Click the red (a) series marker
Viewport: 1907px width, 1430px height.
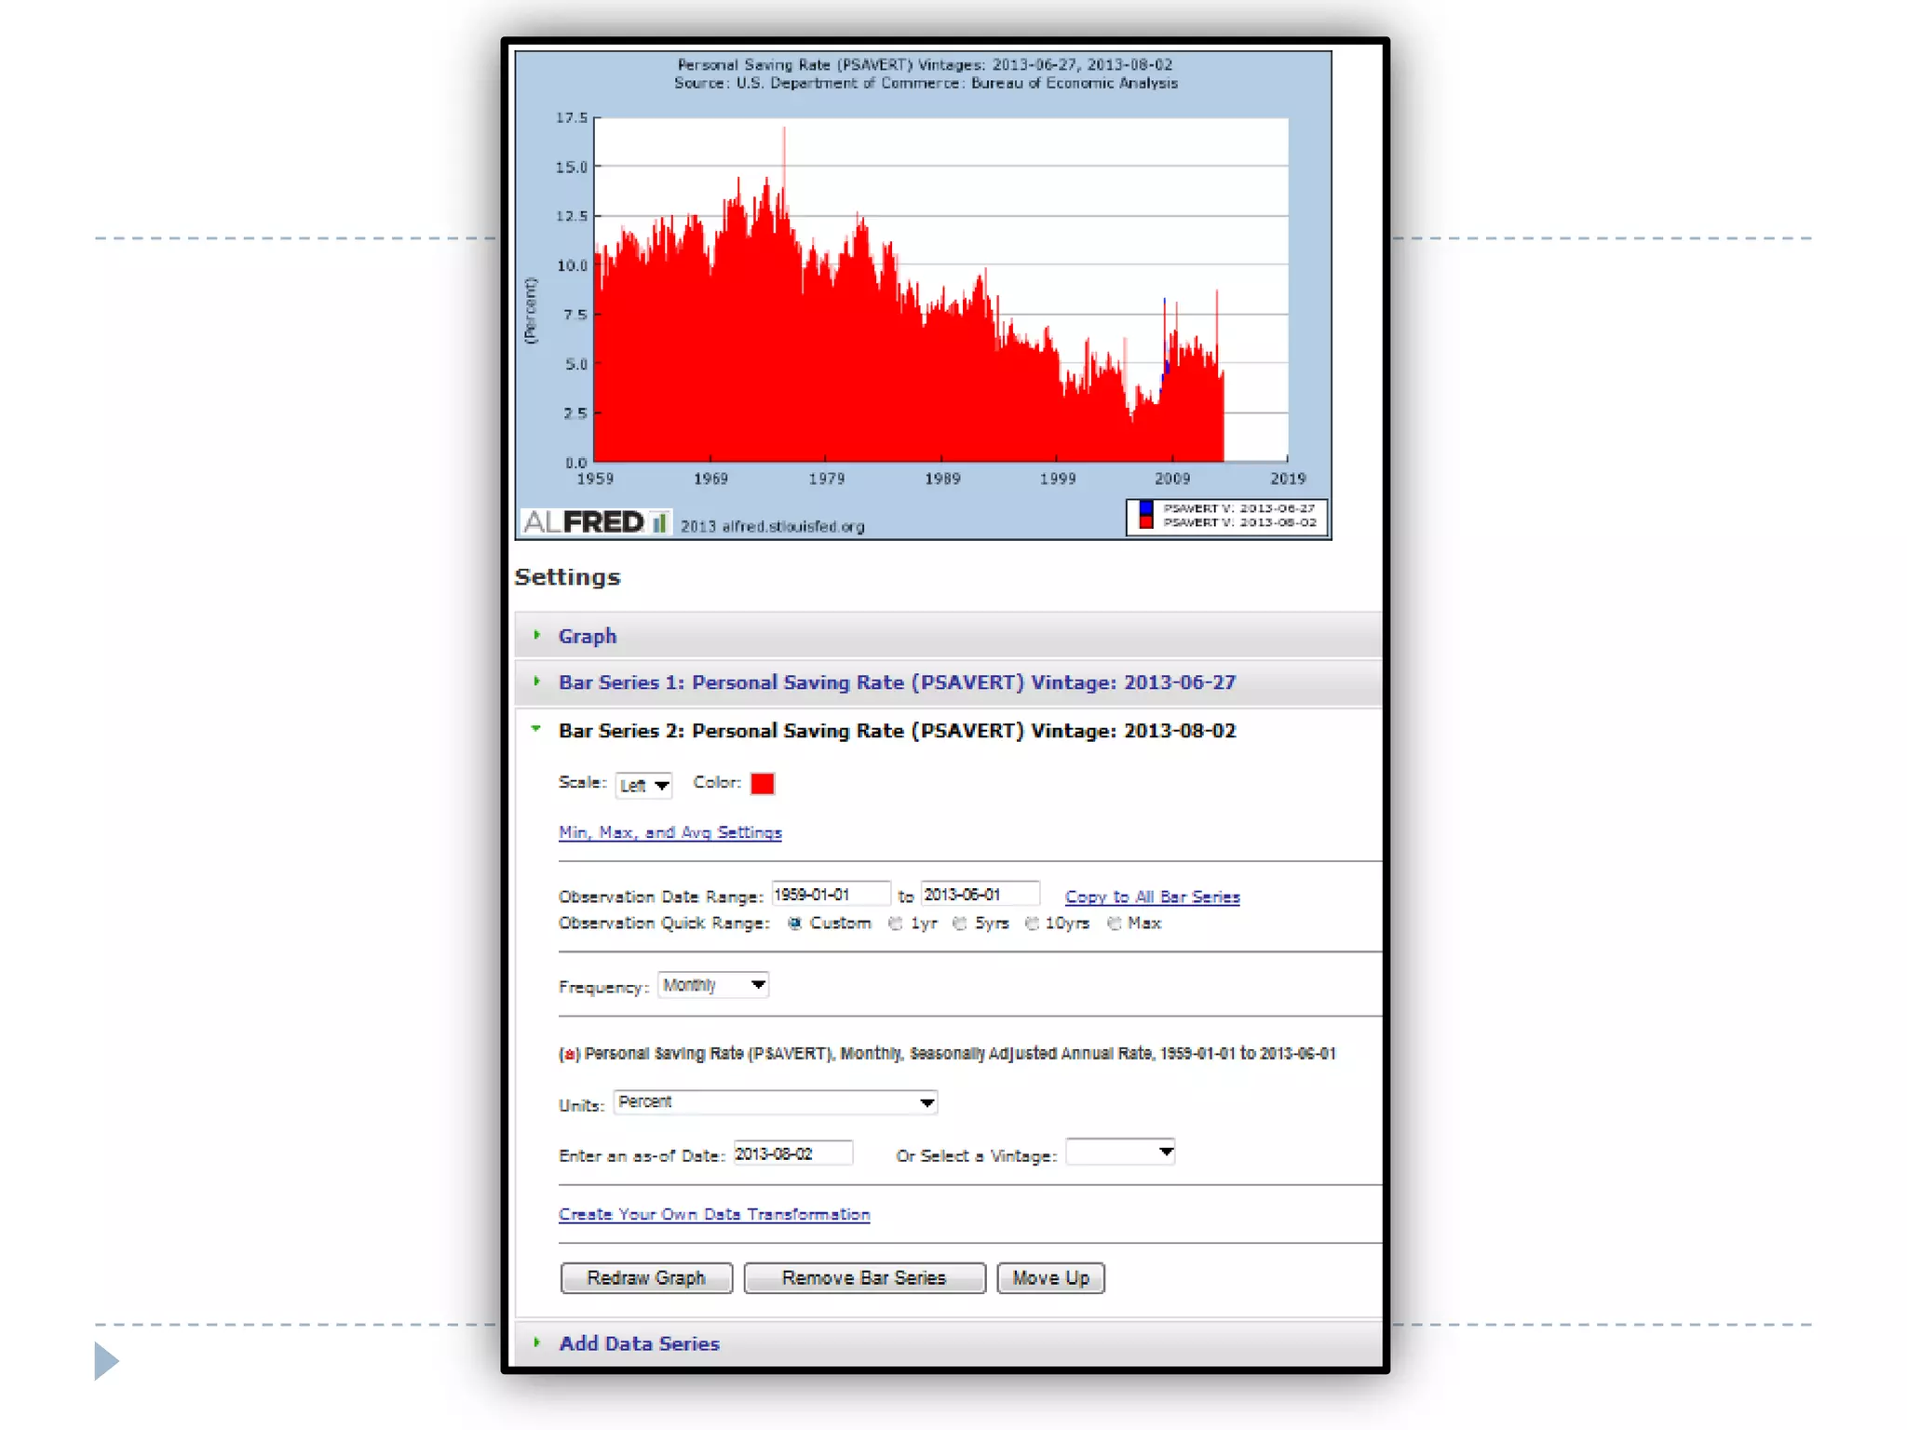569,1054
